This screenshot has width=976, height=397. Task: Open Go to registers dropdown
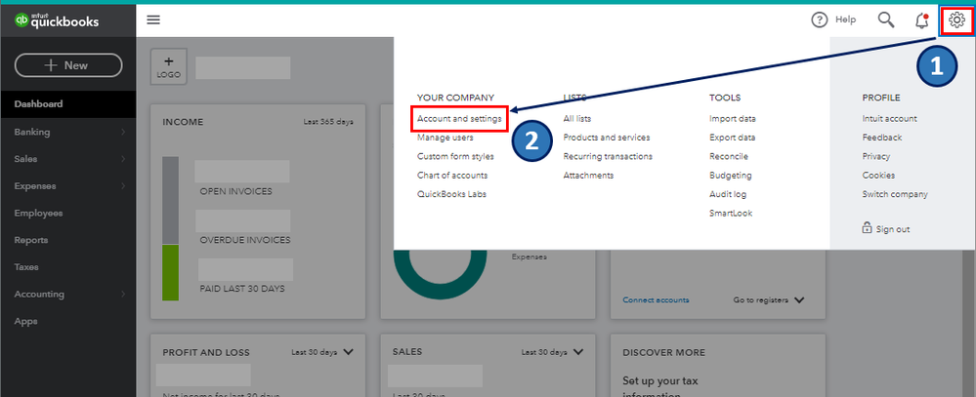point(768,300)
